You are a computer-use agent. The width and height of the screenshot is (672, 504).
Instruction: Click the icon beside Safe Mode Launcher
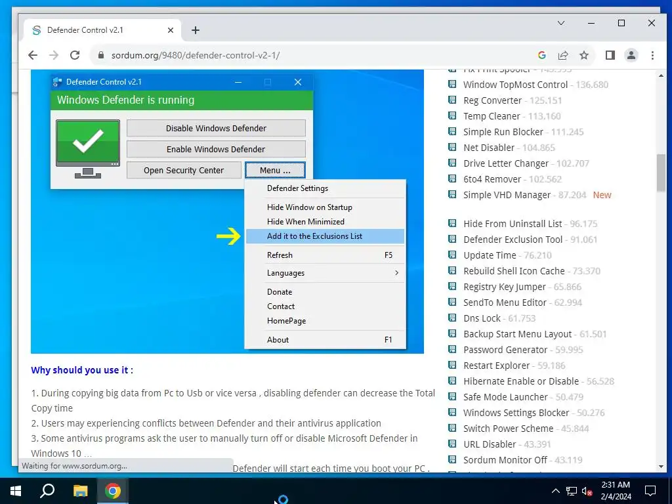452,396
